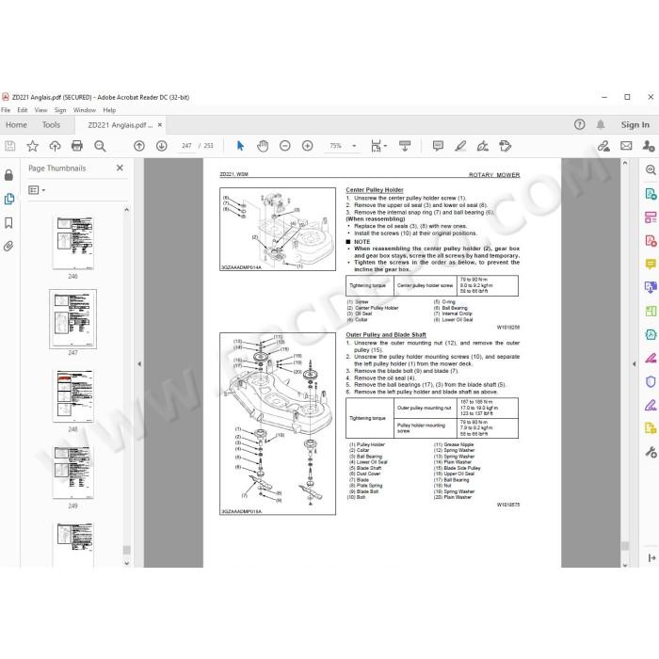Open the File menu

tap(6, 110)
